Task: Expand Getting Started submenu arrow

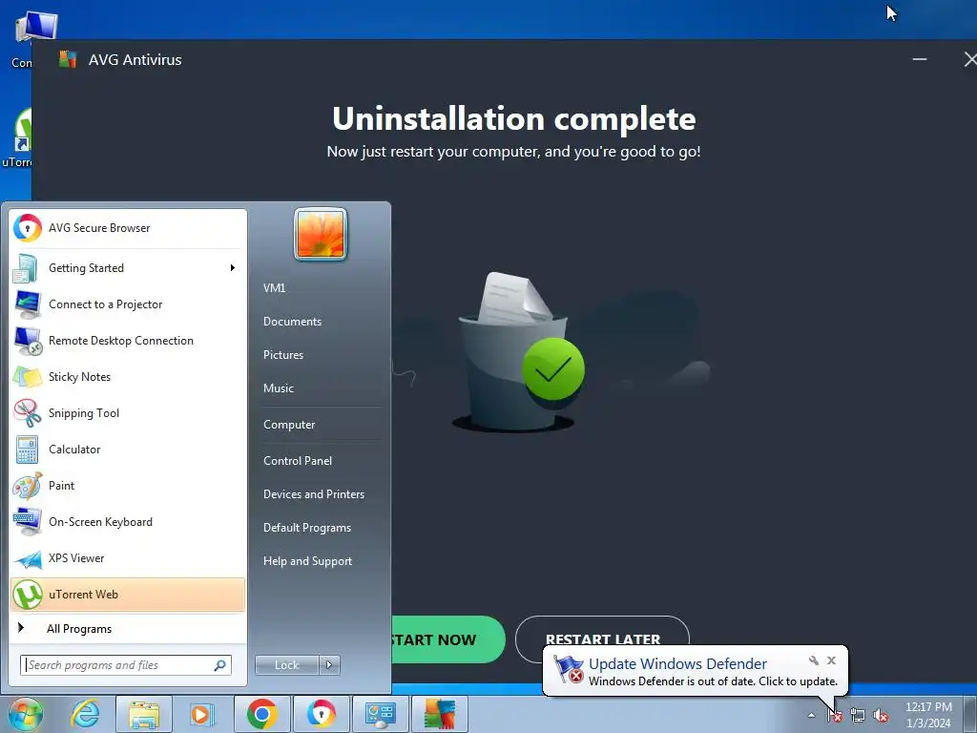Action: click(x=233, y=268)
